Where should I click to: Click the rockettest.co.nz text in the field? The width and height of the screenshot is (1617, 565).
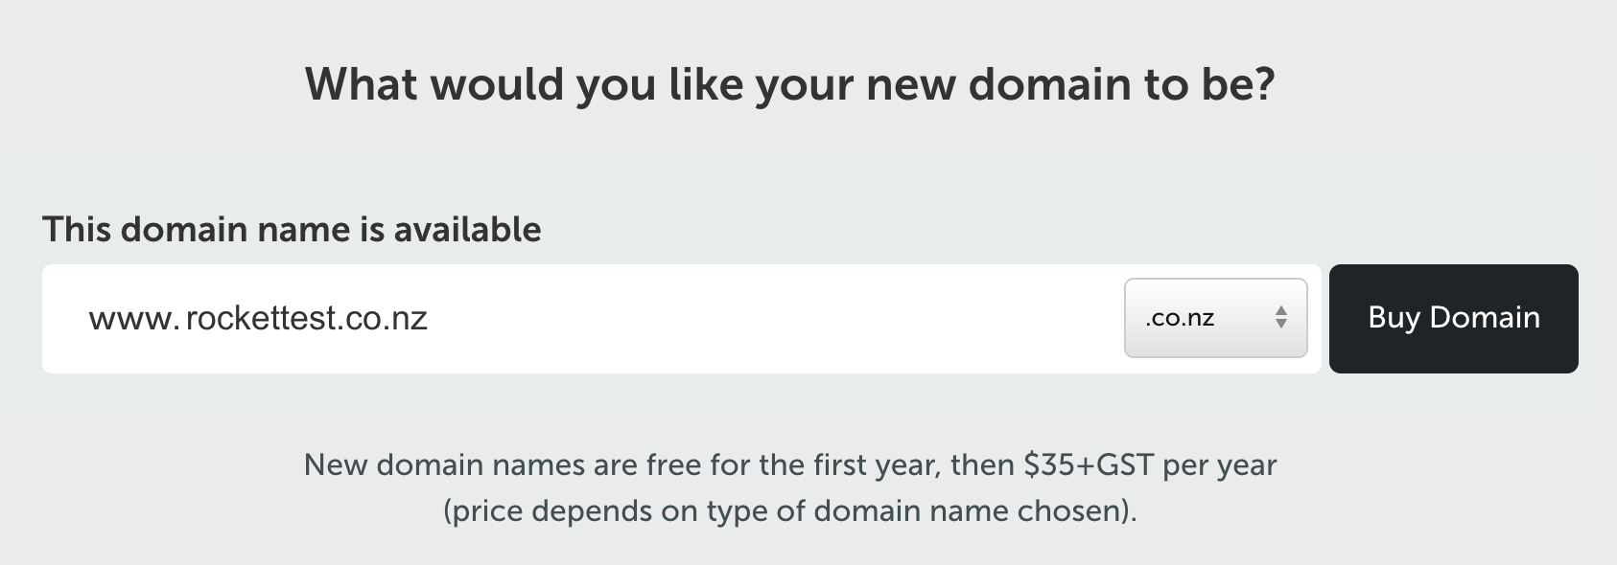click(x=307, y=318)
